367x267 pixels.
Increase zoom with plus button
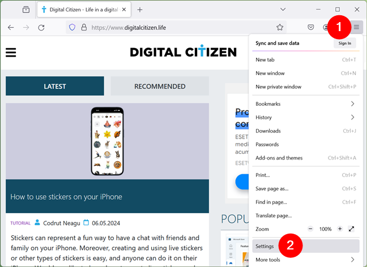click(340, 229)
